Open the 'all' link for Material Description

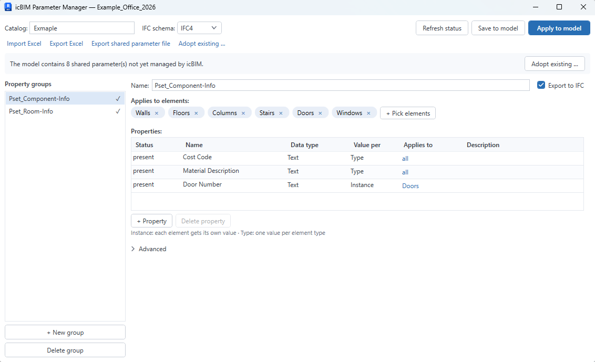(405, 172)
